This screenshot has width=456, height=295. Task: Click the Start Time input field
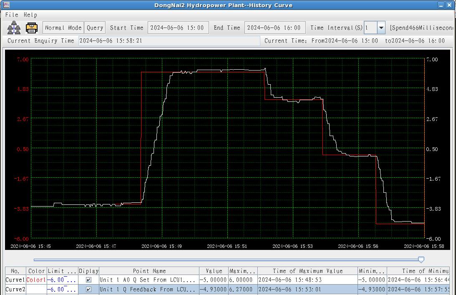coord(178,28)
